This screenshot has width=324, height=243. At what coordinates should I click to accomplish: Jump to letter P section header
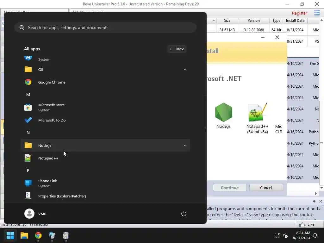[x=28, y=171]
